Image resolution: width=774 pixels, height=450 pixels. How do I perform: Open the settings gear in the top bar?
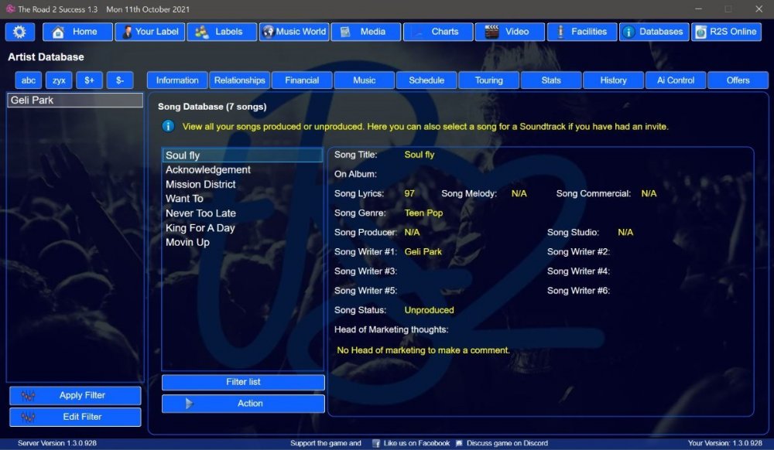[20, 32]
